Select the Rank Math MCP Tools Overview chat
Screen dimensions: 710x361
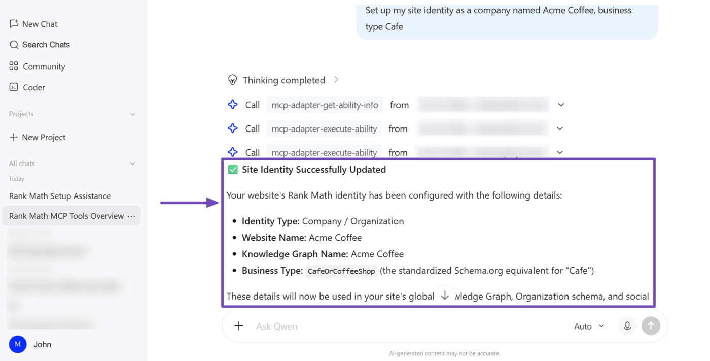click(66, 216)
